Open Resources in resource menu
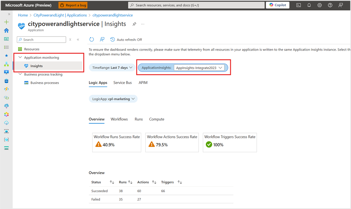Viewport: 351px width, 209px height. tap(32, 49)
